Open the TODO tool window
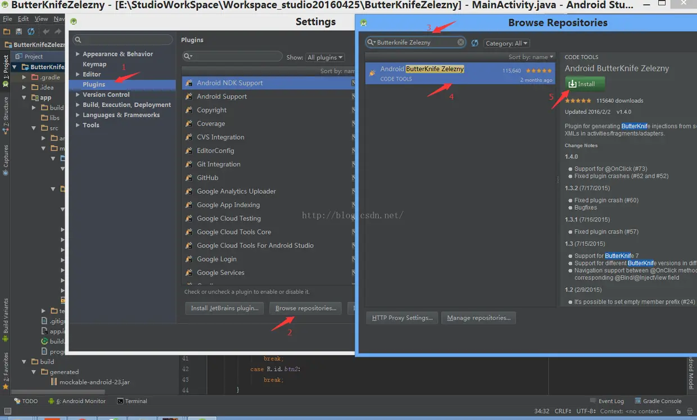Screen dimensions: 697x420 click(x=25, y=401)
